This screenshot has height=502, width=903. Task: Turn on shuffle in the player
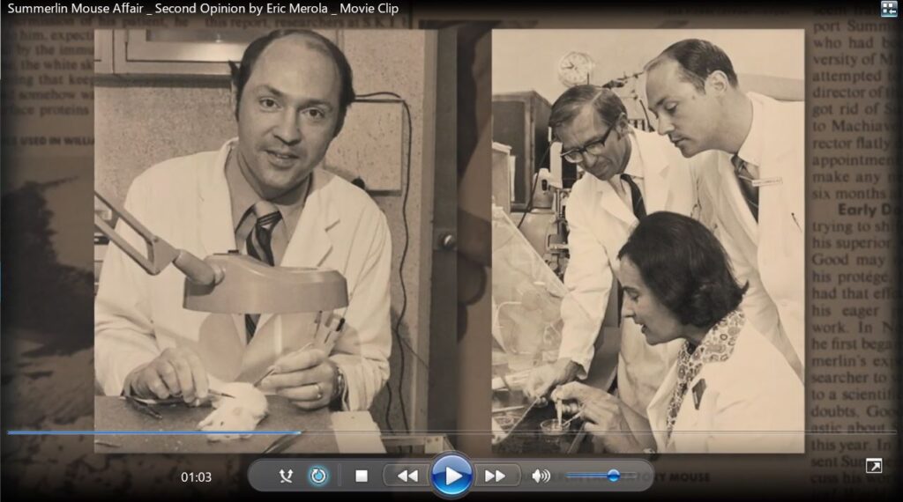[x=286, y=476]
